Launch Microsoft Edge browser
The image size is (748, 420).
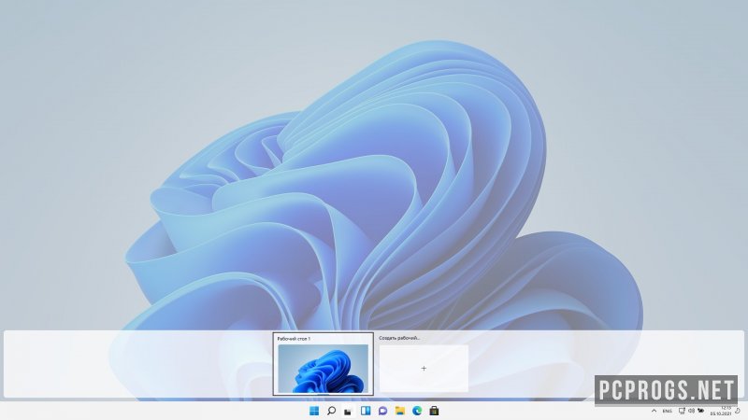coord(417,411)
